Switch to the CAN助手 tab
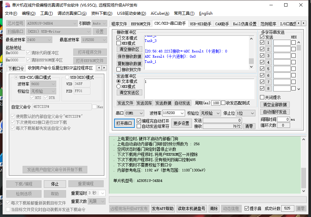Image resolution: width=311 pixels, height=217 pixels. click(x=222, y=24)
